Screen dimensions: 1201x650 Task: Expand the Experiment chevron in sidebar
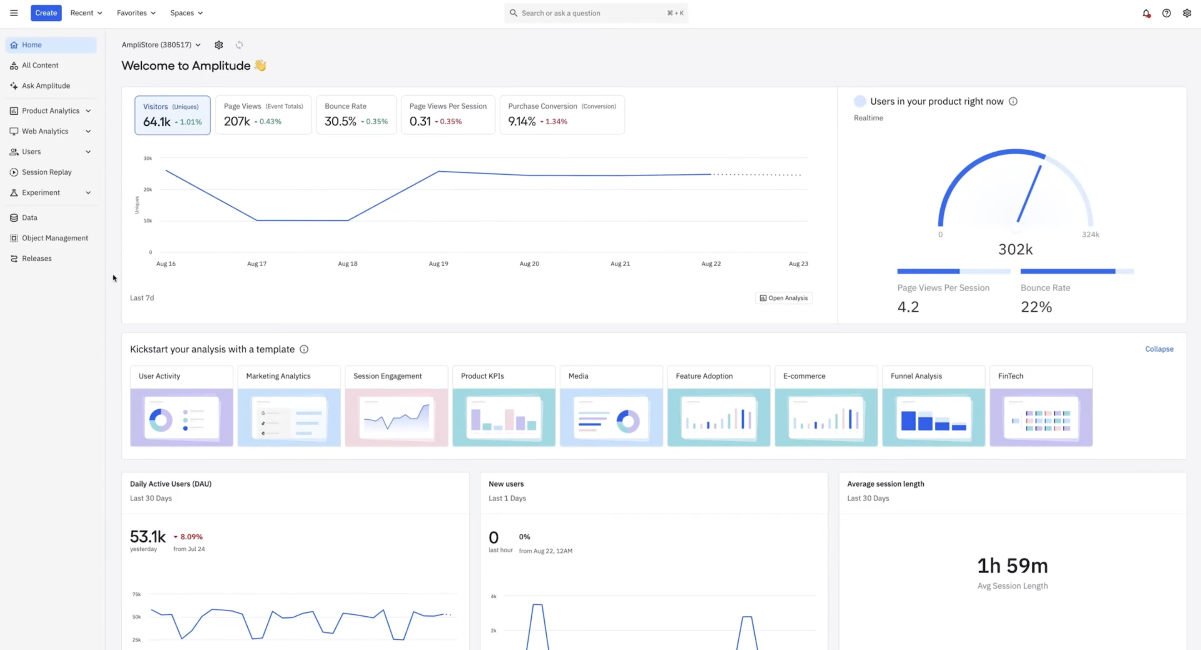click(x=88, y=193)
